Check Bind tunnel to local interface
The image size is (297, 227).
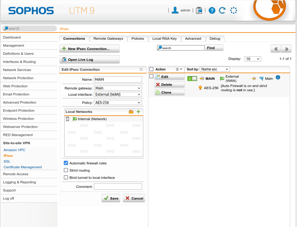(x=66, y=177)
